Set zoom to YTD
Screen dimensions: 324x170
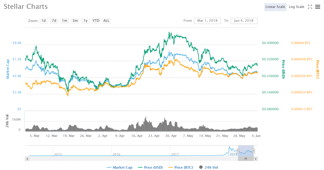tap(96, 21)
